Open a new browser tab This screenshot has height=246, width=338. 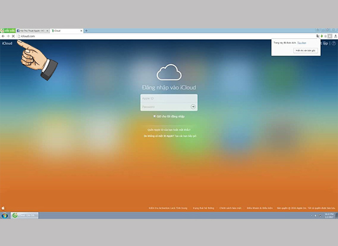(86, 31)
